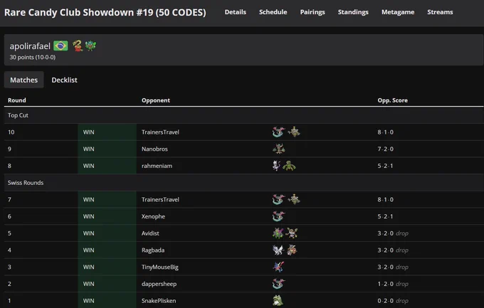Click the WIN cell for round 10
Viewport: 484px width, 308px height.
point(107,132)
